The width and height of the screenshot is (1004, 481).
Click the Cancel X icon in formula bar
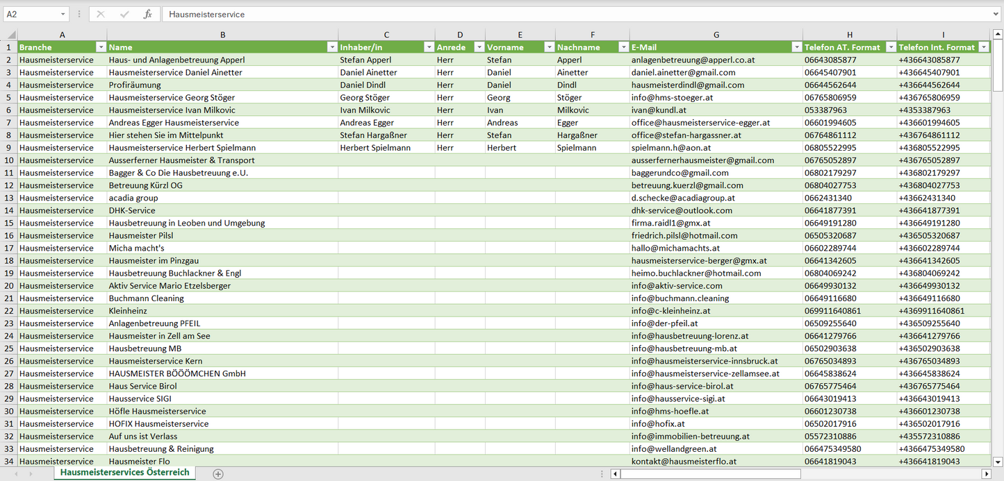tap(101, 14)
